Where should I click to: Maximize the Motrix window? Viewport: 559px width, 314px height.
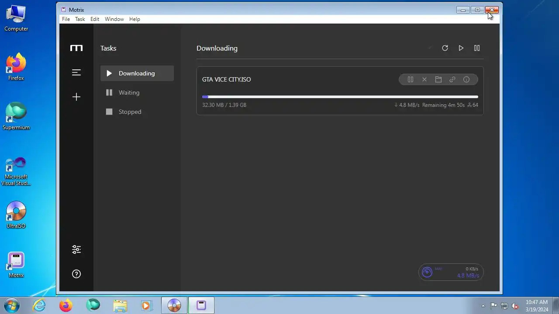click(x=477, y=10)
